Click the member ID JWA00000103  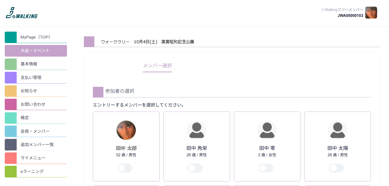(350, 16)
